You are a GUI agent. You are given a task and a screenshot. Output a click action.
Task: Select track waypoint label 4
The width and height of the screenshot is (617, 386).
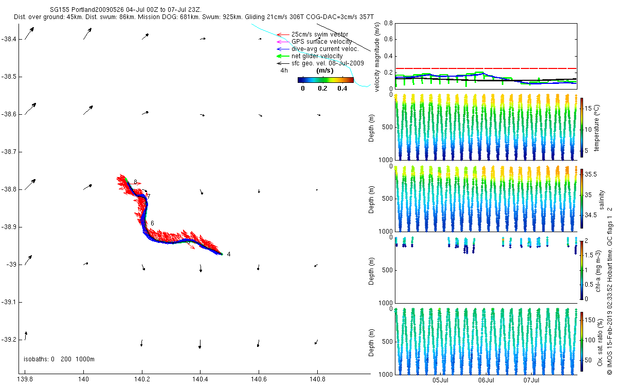[x=228, y=254]
